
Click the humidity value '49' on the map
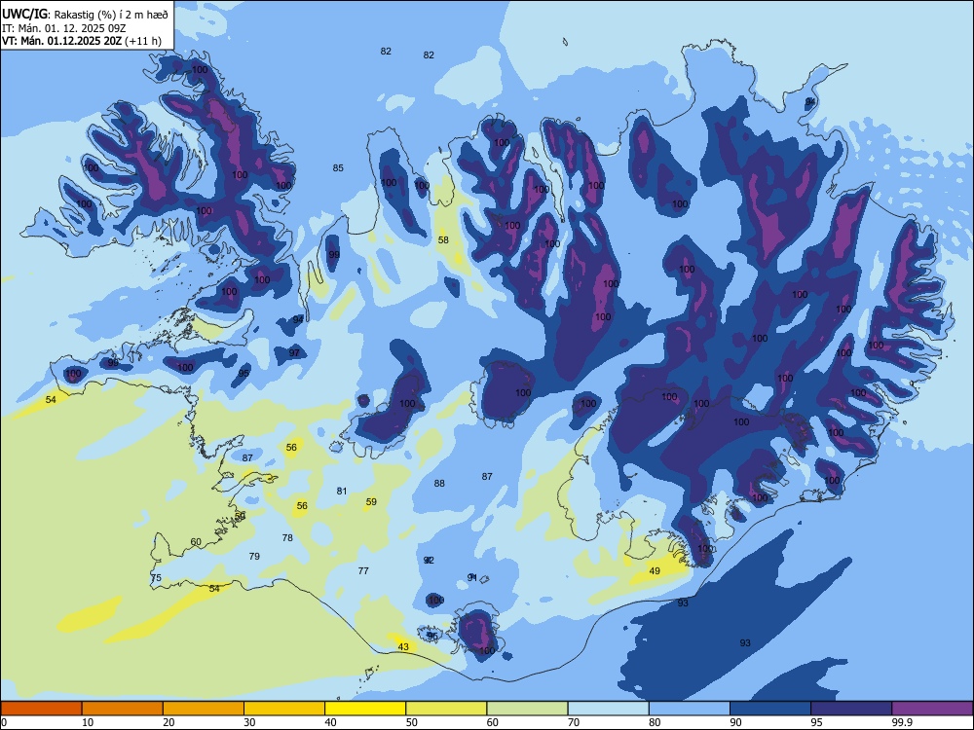[655, 571]
